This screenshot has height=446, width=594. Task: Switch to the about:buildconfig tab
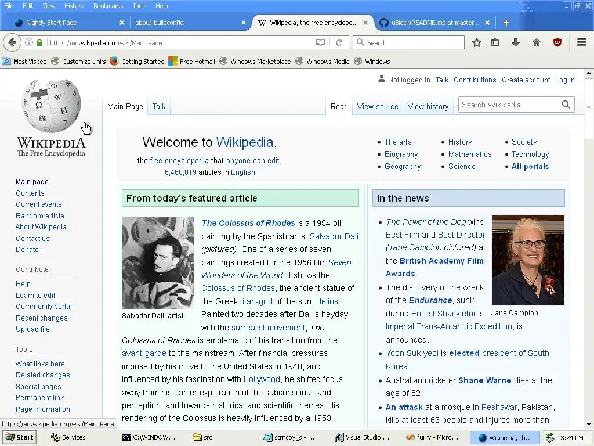(x=190, y=23)
